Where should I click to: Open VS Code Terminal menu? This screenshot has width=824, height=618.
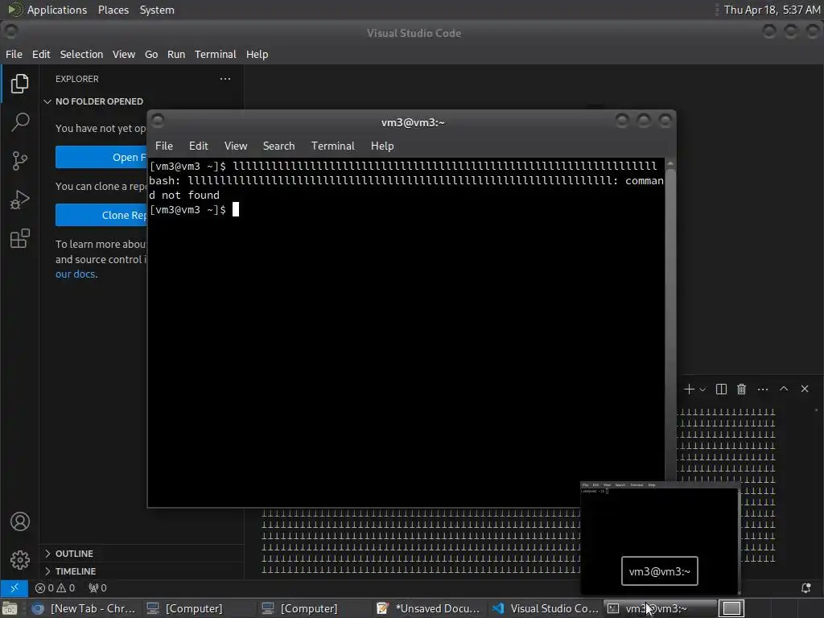pos(216,54)
